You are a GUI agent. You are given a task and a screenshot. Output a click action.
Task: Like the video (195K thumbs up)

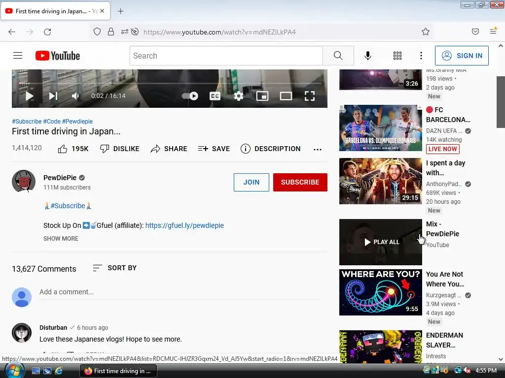[73, 149]
